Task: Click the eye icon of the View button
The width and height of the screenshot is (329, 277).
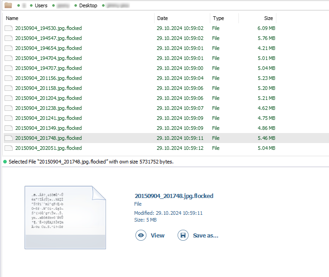Action: pyautogui.click(x=141, y=235)
